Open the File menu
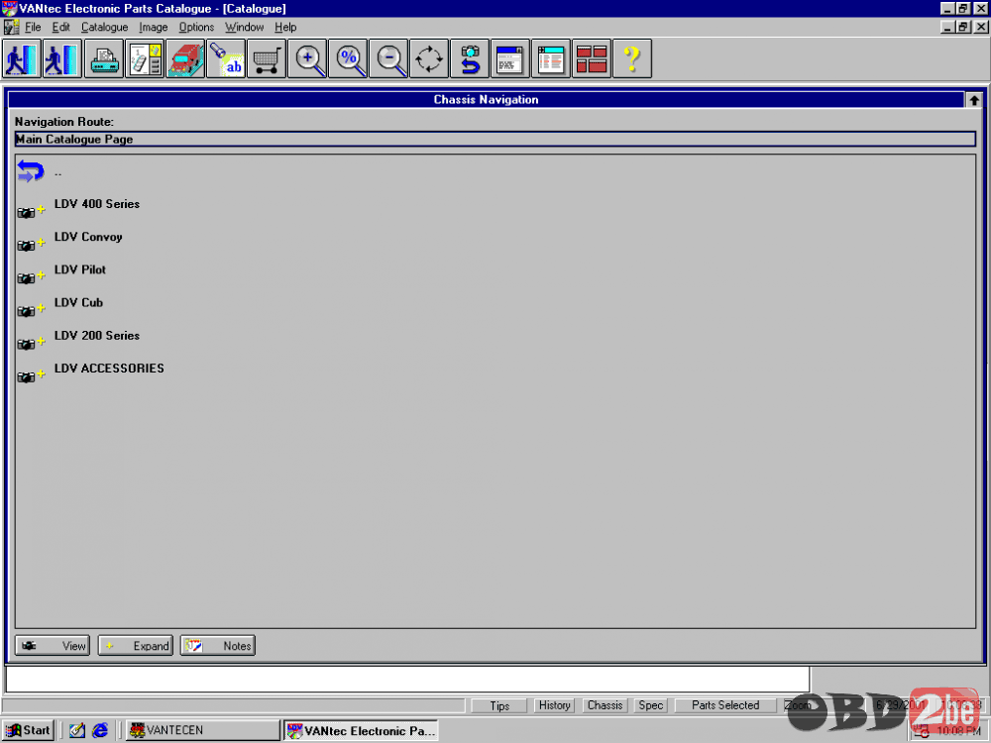 33,27
